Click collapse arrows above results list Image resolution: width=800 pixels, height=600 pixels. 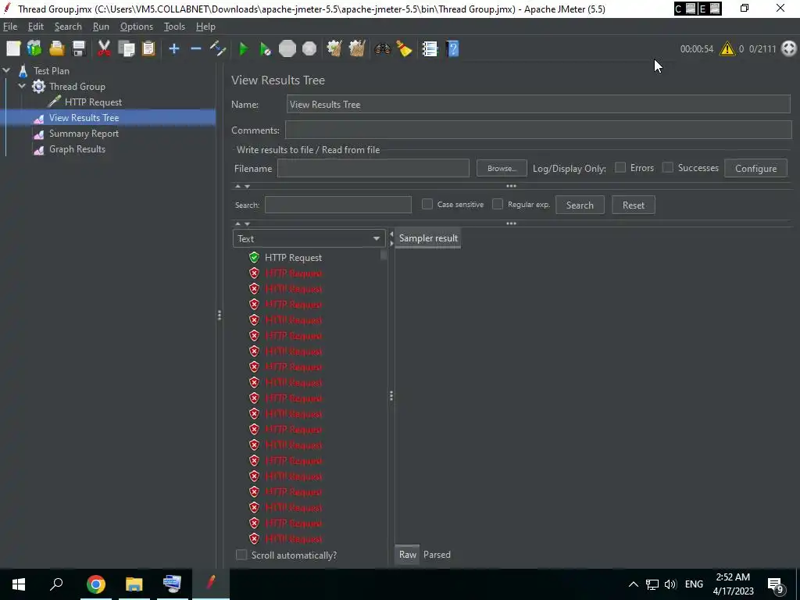242,224
